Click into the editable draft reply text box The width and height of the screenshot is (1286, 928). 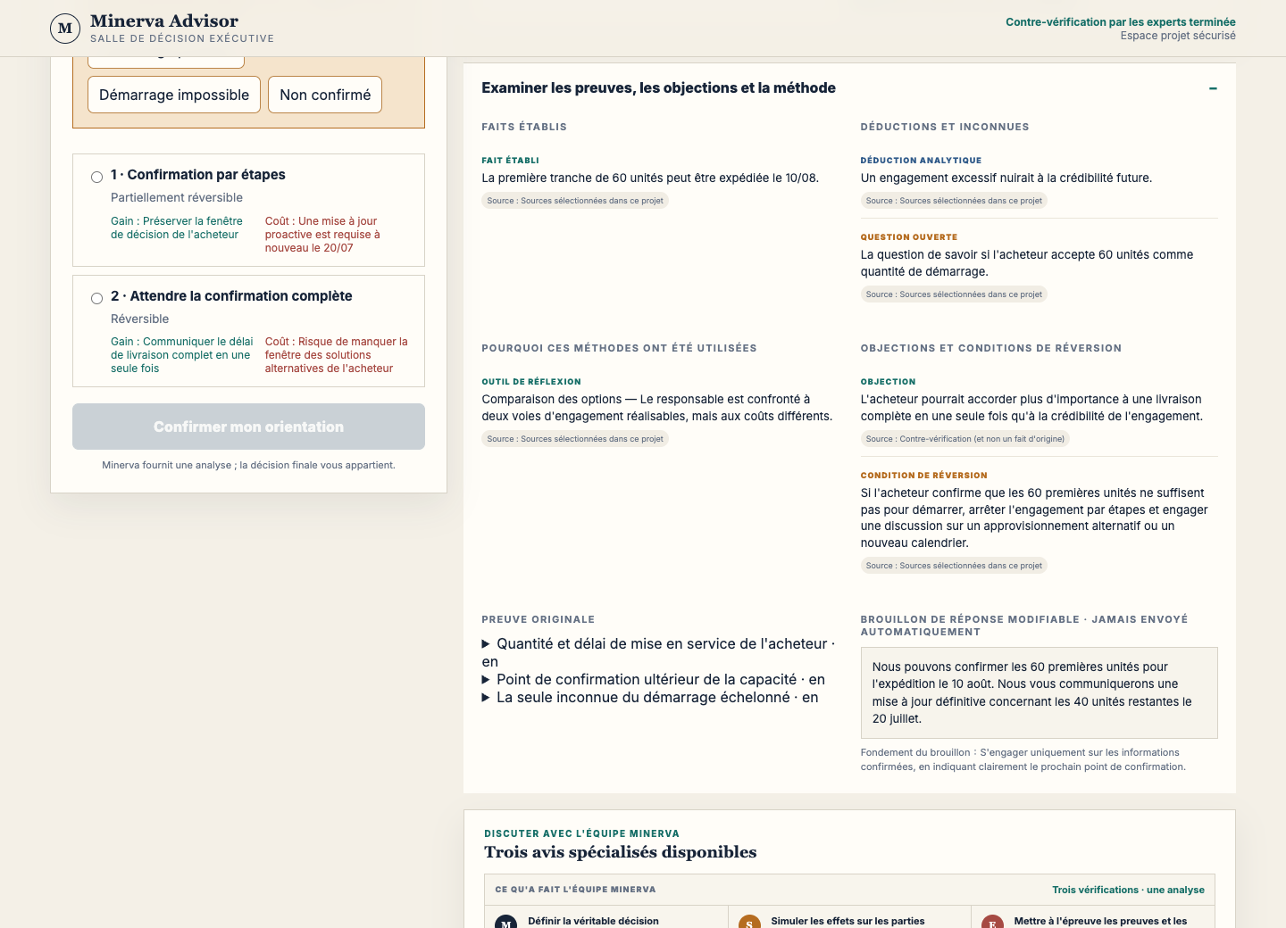click(1039, 692)
